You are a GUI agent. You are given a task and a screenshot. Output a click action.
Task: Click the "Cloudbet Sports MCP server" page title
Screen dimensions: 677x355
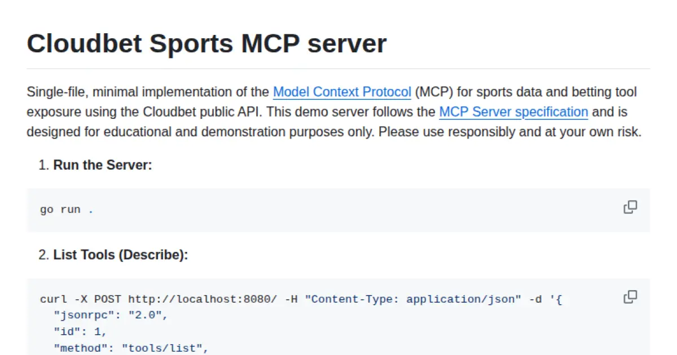[x=206, y=43]
